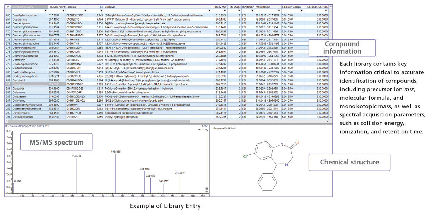Click the 154.0418 peak label in spectrum
This screenshot has height=212, width=430.
click(76, 156)
